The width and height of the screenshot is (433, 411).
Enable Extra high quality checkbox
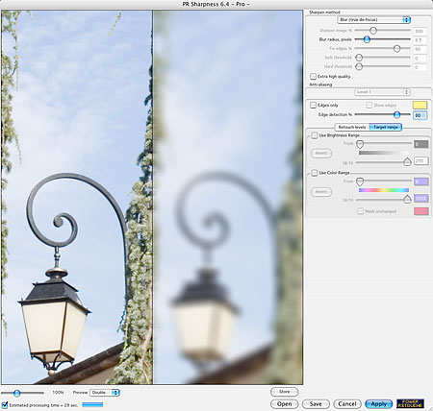coord(313,77)
